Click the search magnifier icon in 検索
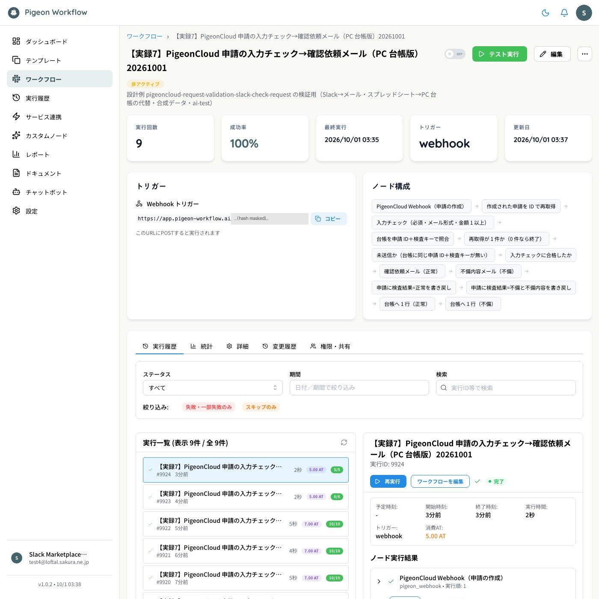The height and width of the screenshot is (599, 599). point(444,388)
